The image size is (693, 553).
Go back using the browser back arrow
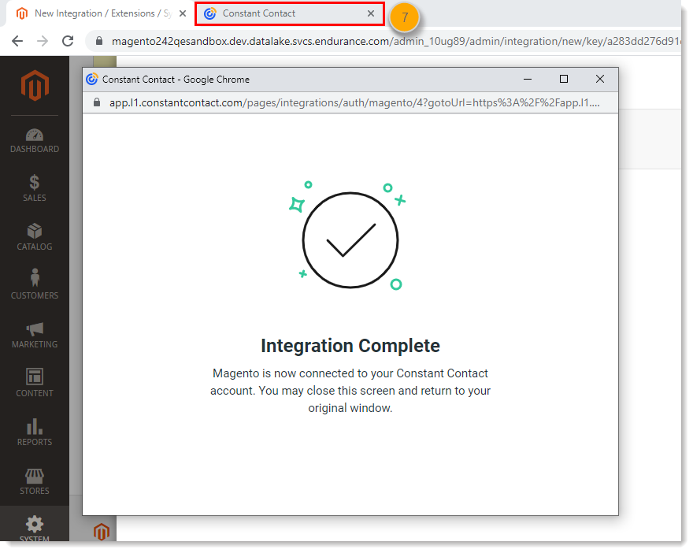18,40
